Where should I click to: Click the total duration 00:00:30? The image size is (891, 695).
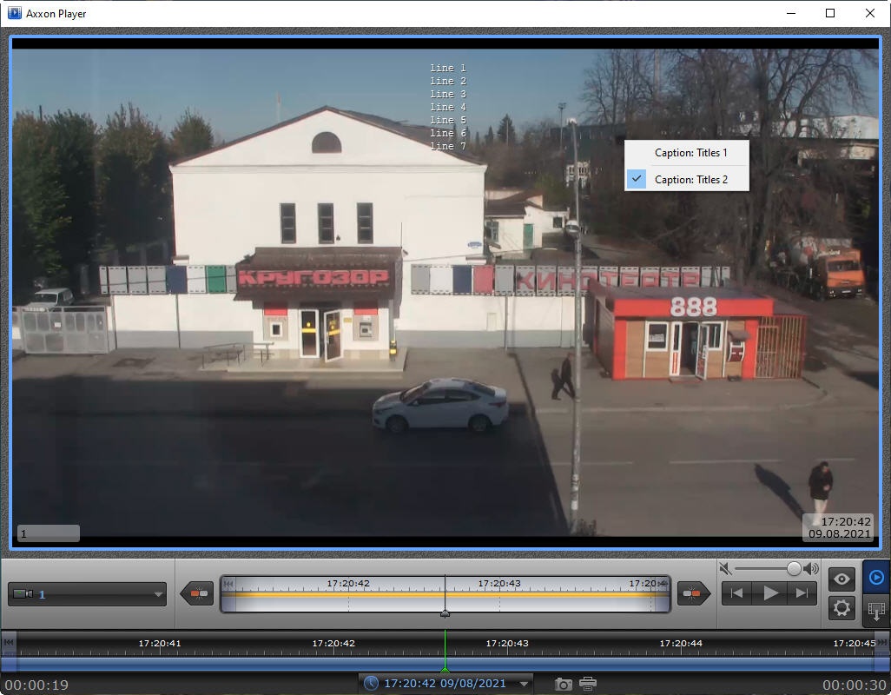[854, 685]
